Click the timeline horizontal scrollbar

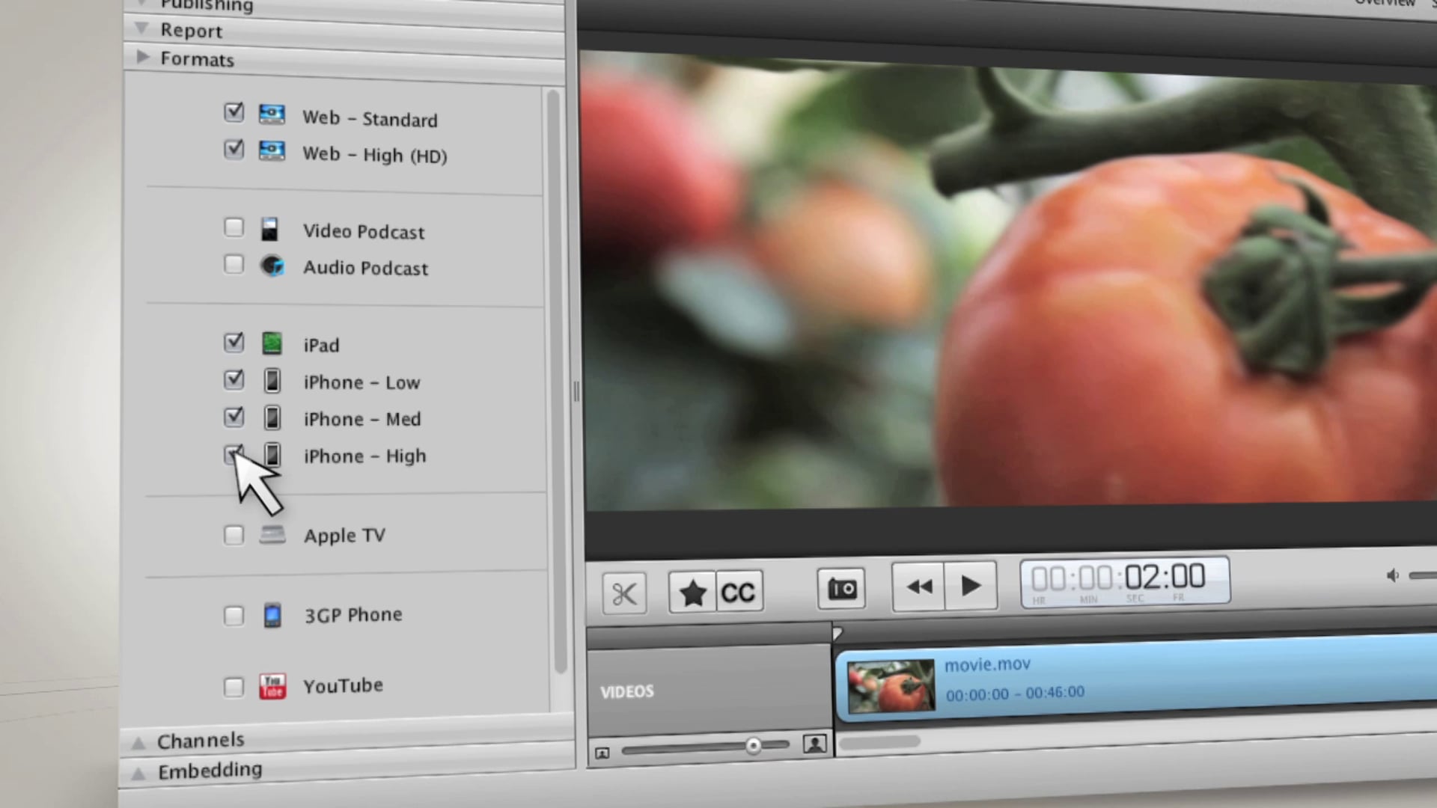tap(879, 742)
